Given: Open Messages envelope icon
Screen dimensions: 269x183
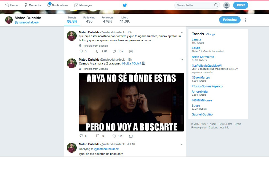Looking at the screenshot, I should (76, 5).
